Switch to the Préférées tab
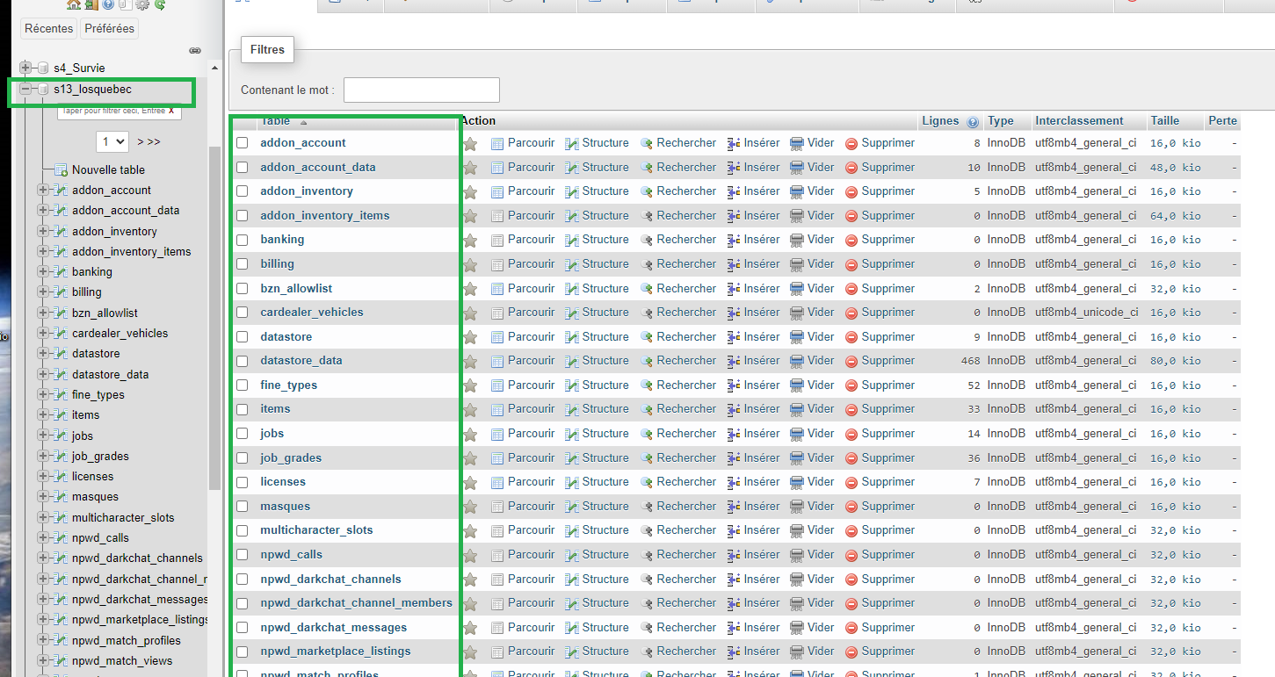This screenshot has height=677, width=1275. pos(108,28)
